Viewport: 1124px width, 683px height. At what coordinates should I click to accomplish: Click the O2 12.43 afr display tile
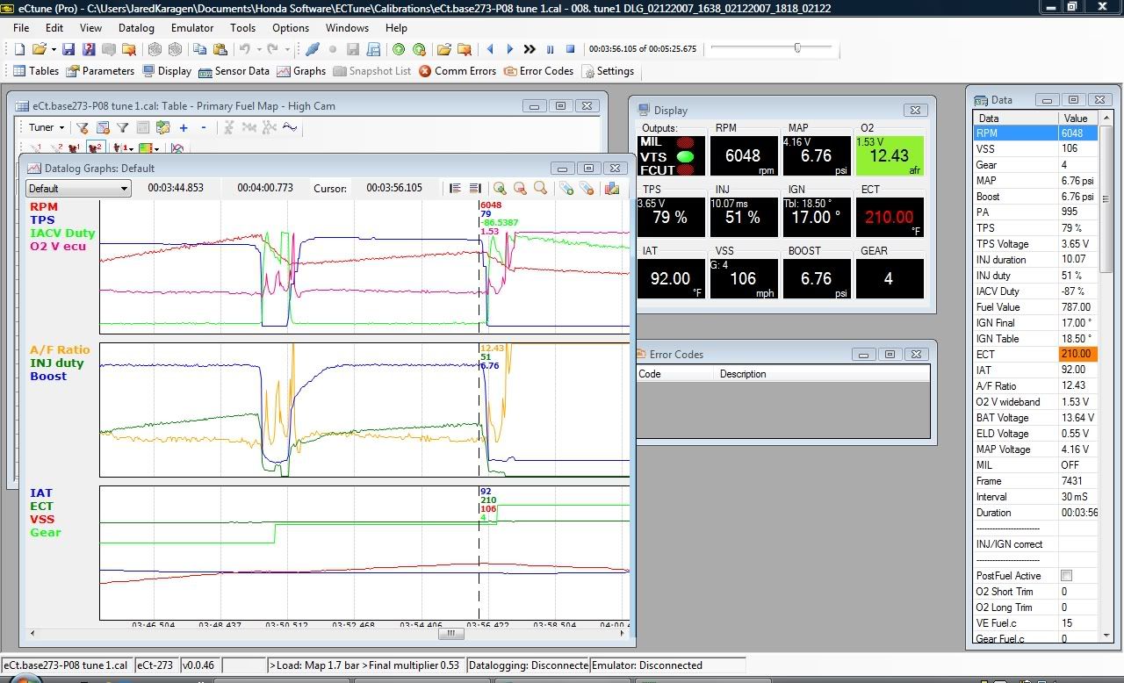click(x=890, y=155)
